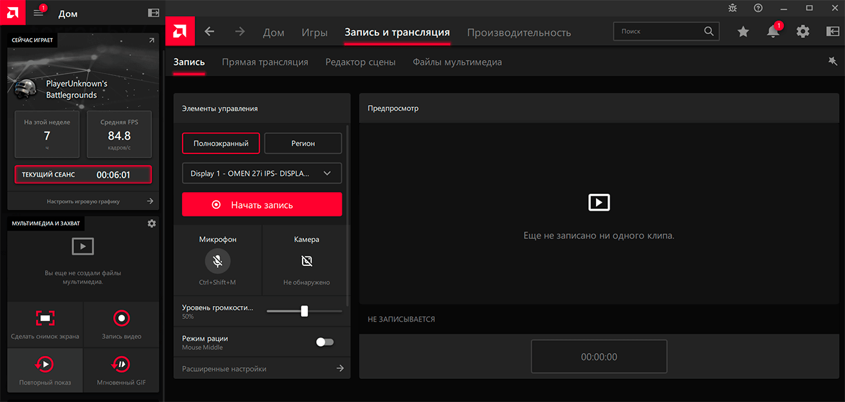
Task: Open the Производительность tab
Action: pyautogui.click(x=519, y=32)
